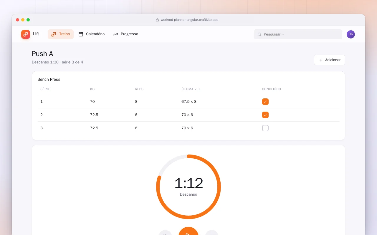The image size is (377, 235).
Task: Uncheck concluído for série 1
Action: (265, 102)
